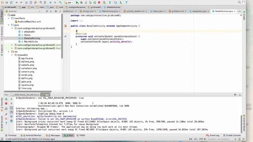Viewport: 253px width, 142px height.
Task: Run the app with green play icon
Action: [77, 2]
